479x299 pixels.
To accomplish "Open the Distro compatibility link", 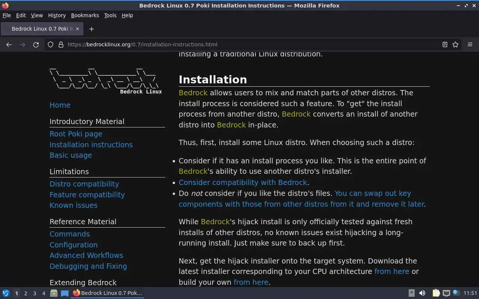I will tap(84, 184).
